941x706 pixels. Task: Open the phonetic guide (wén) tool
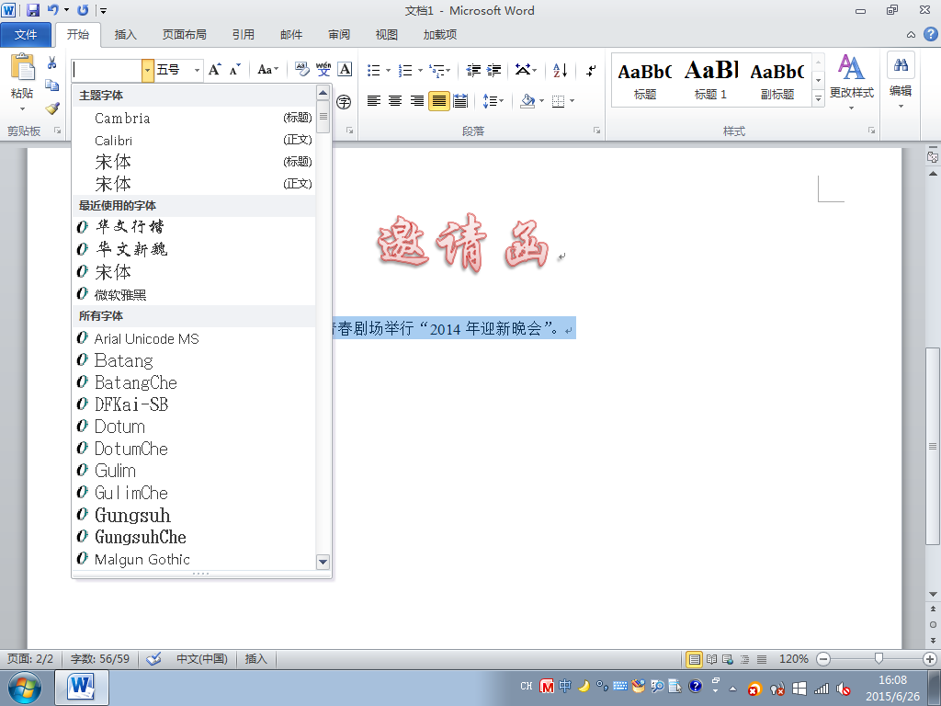tap(323, 70)
